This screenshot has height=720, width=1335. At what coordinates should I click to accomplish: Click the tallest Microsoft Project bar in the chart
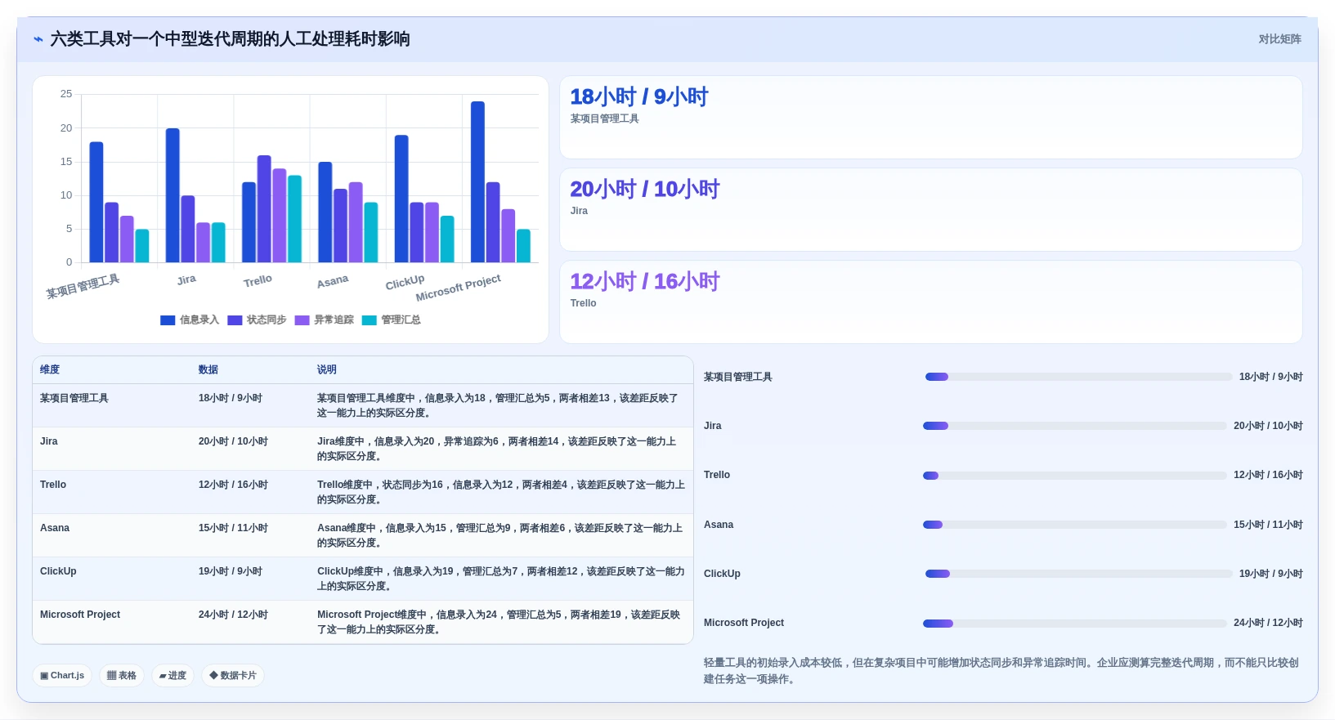click(x=477, y=182)
